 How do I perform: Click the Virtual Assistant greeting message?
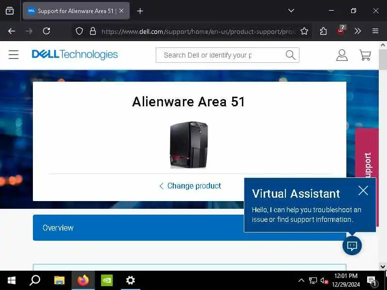click(306, 215)
